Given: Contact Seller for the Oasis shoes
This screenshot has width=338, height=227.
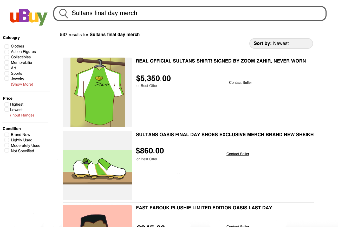Looking at the screenshot, I should [x=238, y=154].
